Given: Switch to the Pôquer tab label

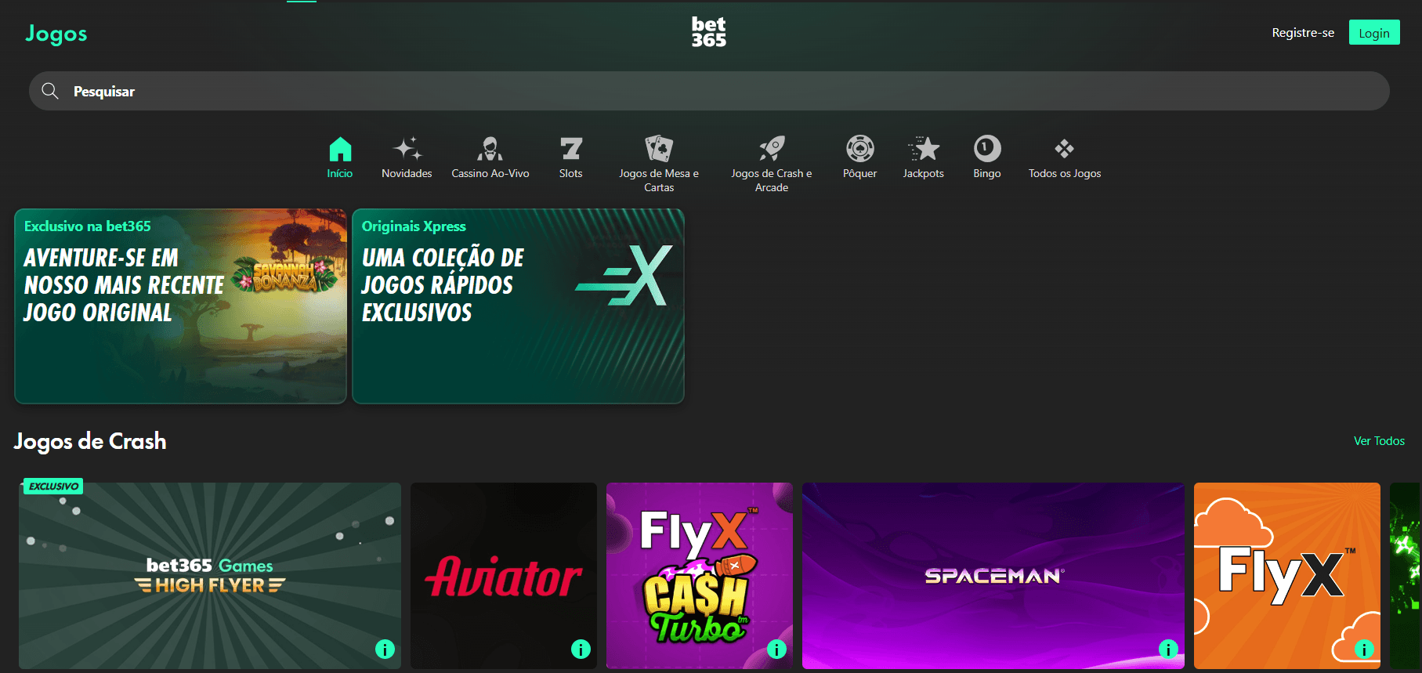Looking at the screenshot, I should 860,173.
